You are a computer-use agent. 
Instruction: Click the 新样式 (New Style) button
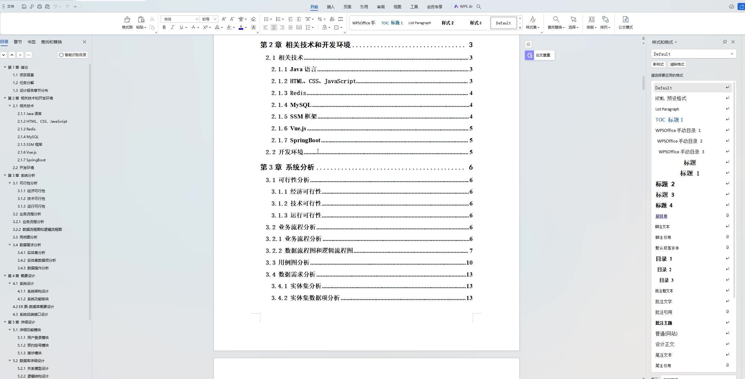pos(658,64)
